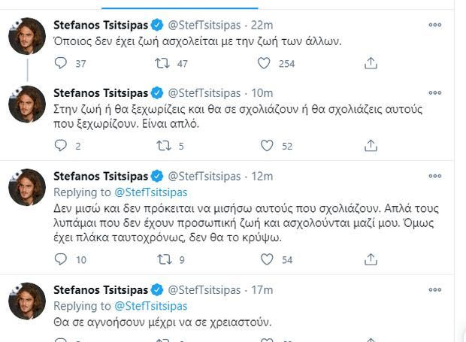Click Stefanos Tsitsipas avatar on 22m tweet

(27, 36)
